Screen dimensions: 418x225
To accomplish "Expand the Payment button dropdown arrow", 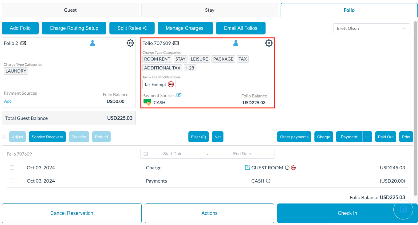I will [x=367, y=137].
